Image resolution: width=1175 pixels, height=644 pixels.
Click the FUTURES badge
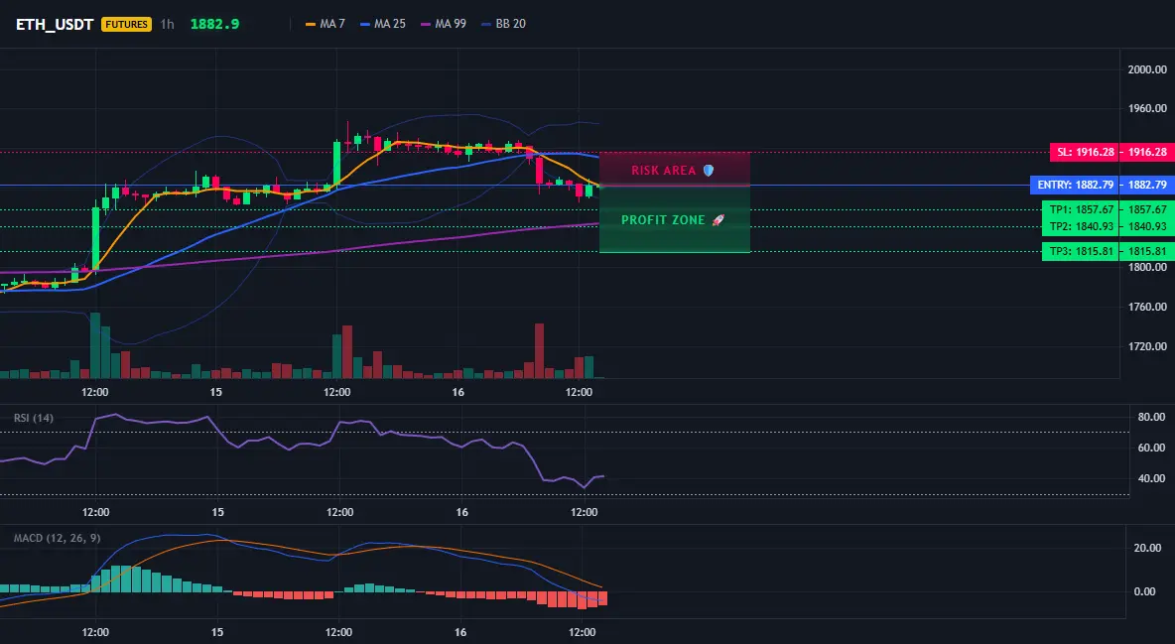coord(127,24)
